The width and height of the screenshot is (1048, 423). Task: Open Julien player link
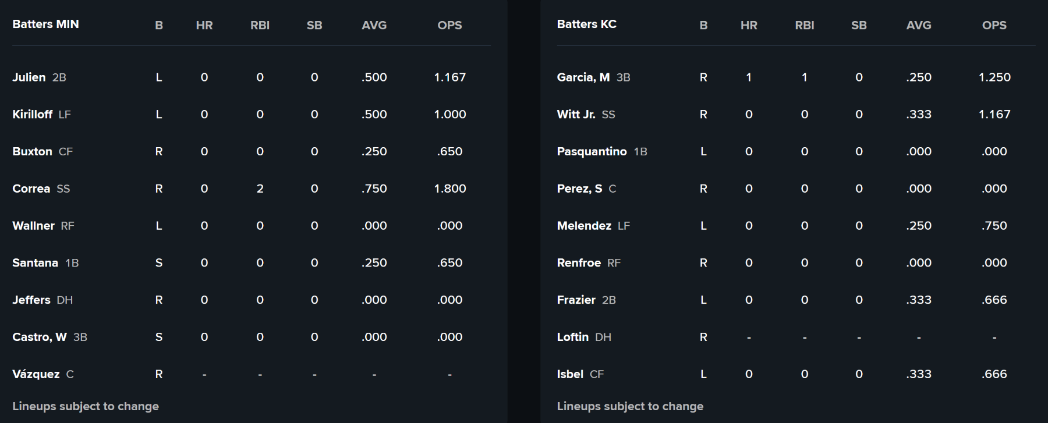[x=29, y=77]
